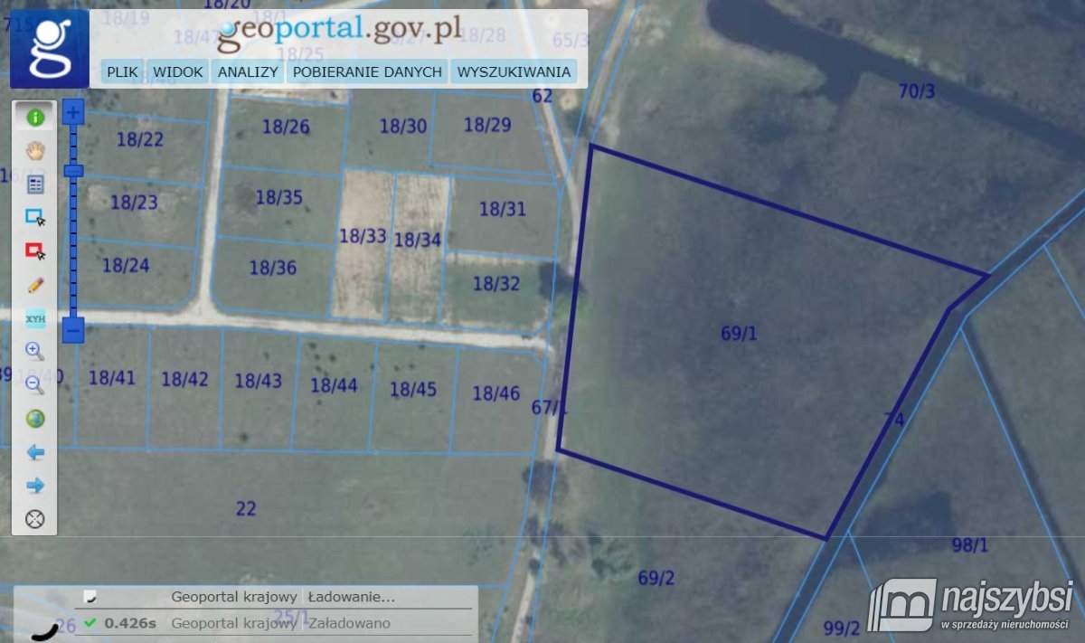Select the zoom-out magnifier tool
Image resolution: width=1085 pixels, height=643 pixels.
pyautogui.click(x=34, y=384)
